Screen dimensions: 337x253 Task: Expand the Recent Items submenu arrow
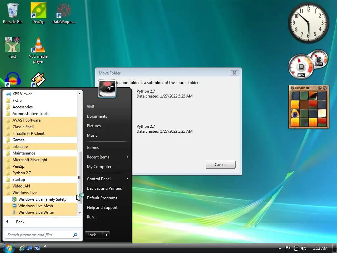coord(127,157)
